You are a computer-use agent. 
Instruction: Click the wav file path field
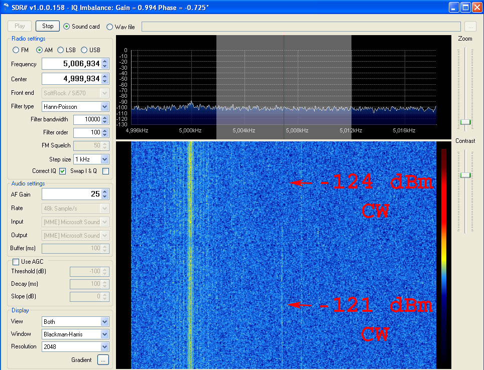(301, 27)
